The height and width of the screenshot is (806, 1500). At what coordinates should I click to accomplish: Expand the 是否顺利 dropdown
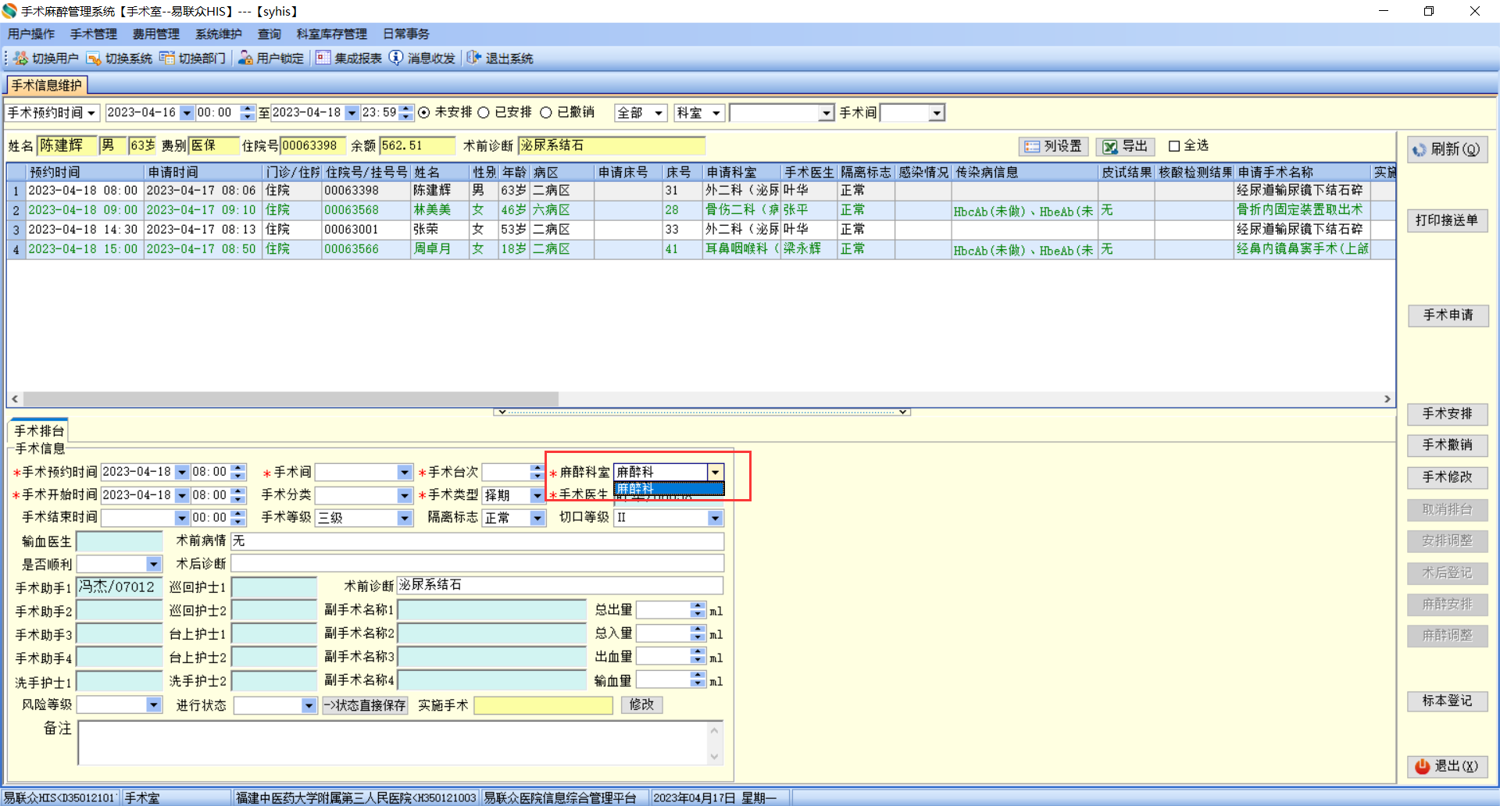tap(154, 564)
